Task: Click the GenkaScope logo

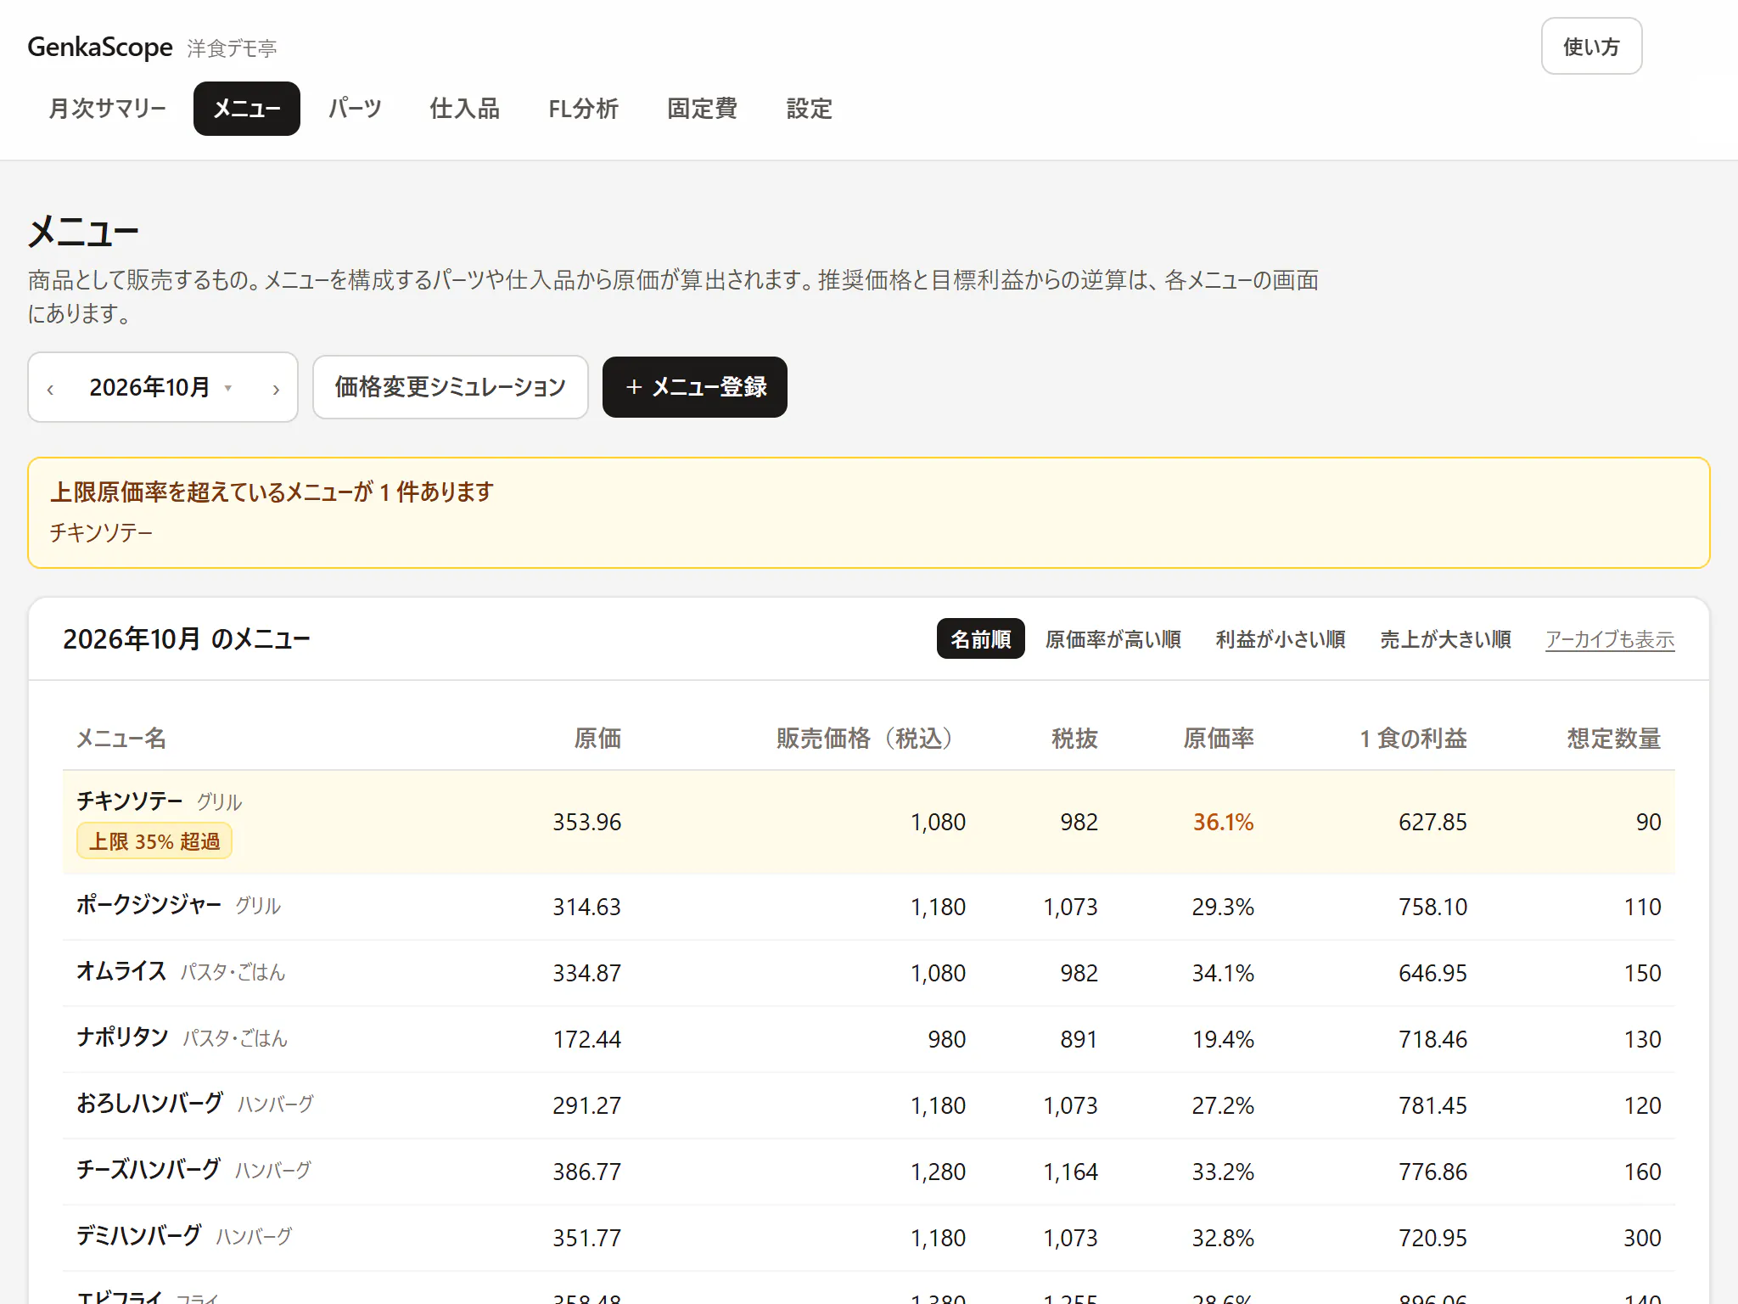Action: (100, 47)
